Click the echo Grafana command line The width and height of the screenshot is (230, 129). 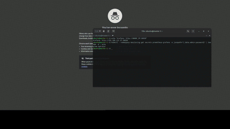tap(120, 38)
